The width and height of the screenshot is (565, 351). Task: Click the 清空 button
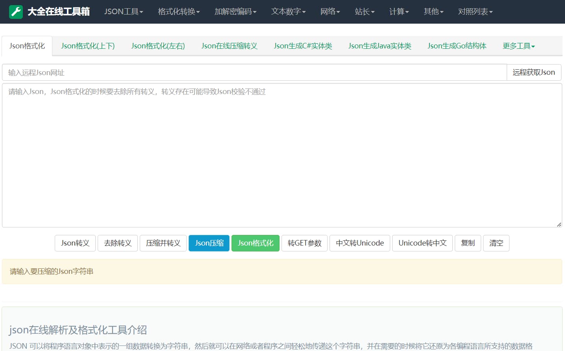[496, 243]
